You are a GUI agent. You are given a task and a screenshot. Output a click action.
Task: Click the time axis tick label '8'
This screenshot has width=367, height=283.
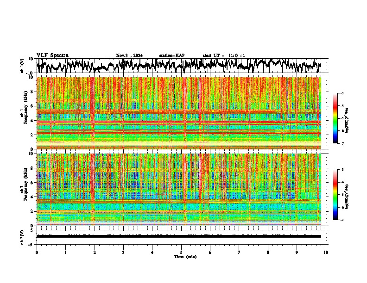(268, 252)
